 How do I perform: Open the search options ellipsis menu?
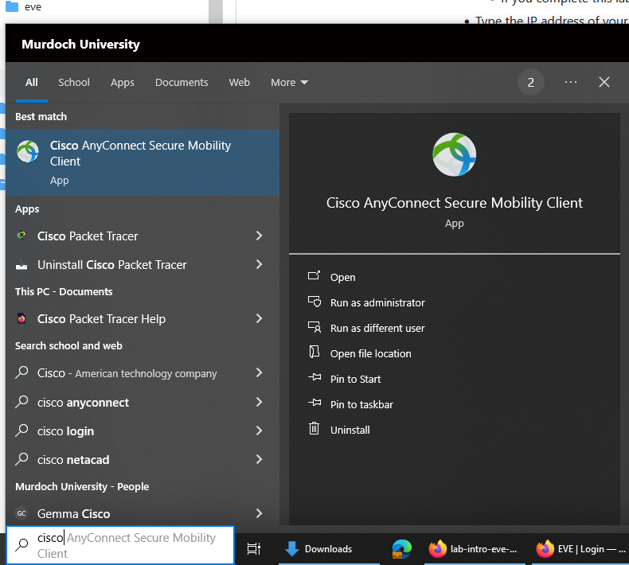tap(571, 82)
